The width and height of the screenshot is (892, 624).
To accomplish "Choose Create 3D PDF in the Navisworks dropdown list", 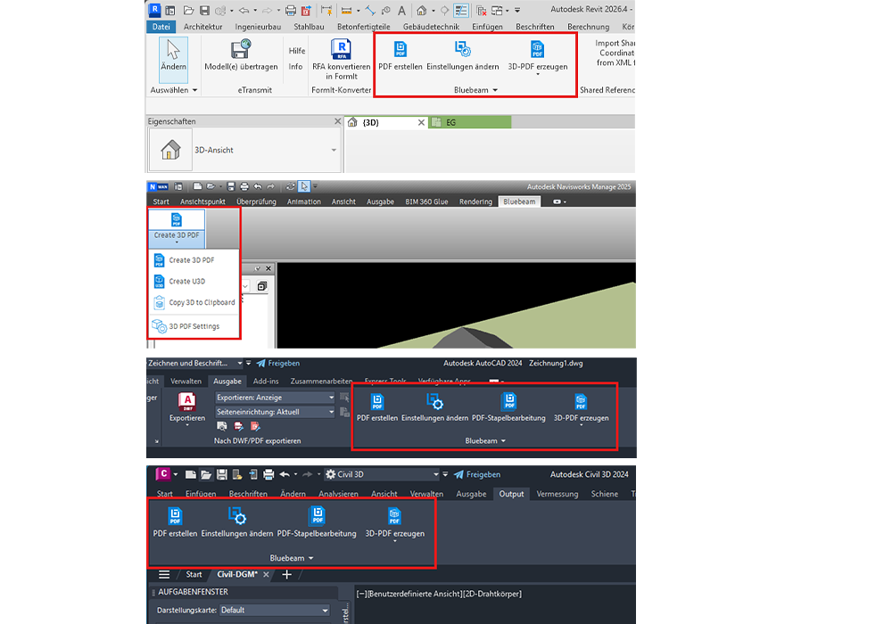I will pyautogui.click(x=193, y=260).
